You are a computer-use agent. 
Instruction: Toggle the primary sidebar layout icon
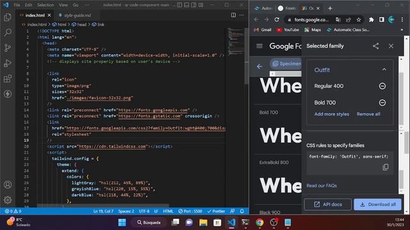click(179, 5)
